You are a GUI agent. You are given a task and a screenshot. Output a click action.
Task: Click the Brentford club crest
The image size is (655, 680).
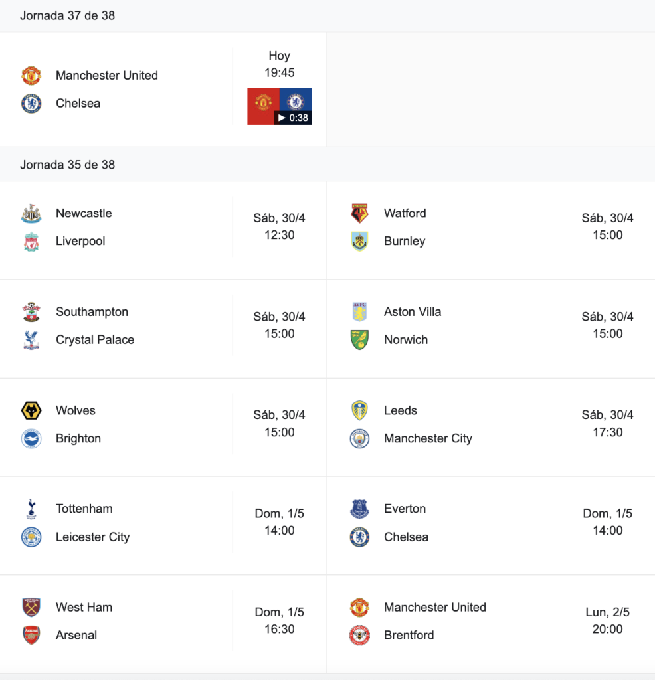(359, 635)
